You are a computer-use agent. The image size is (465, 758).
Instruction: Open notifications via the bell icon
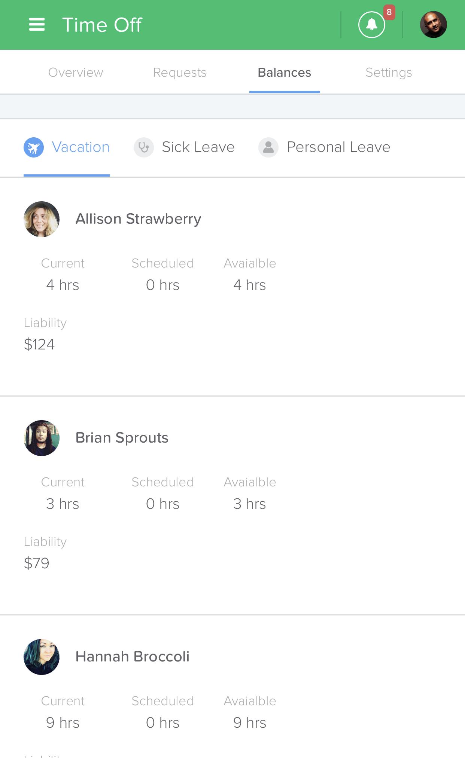(371, 25)
